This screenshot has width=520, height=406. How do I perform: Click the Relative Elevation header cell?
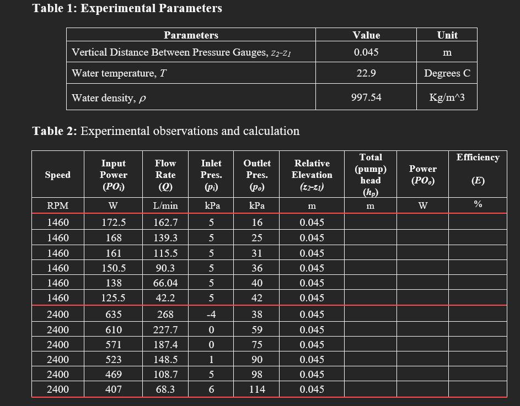pyautogui.click(x=312, y=174)
